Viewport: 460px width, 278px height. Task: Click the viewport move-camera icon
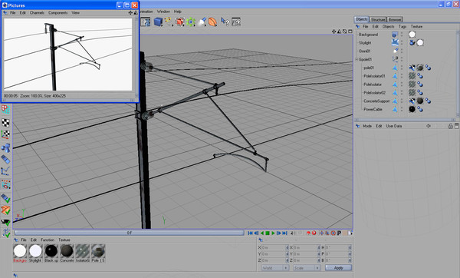tap(333, 31)
